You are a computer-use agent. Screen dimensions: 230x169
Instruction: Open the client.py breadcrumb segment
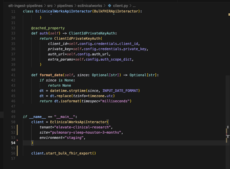point(121,6)
